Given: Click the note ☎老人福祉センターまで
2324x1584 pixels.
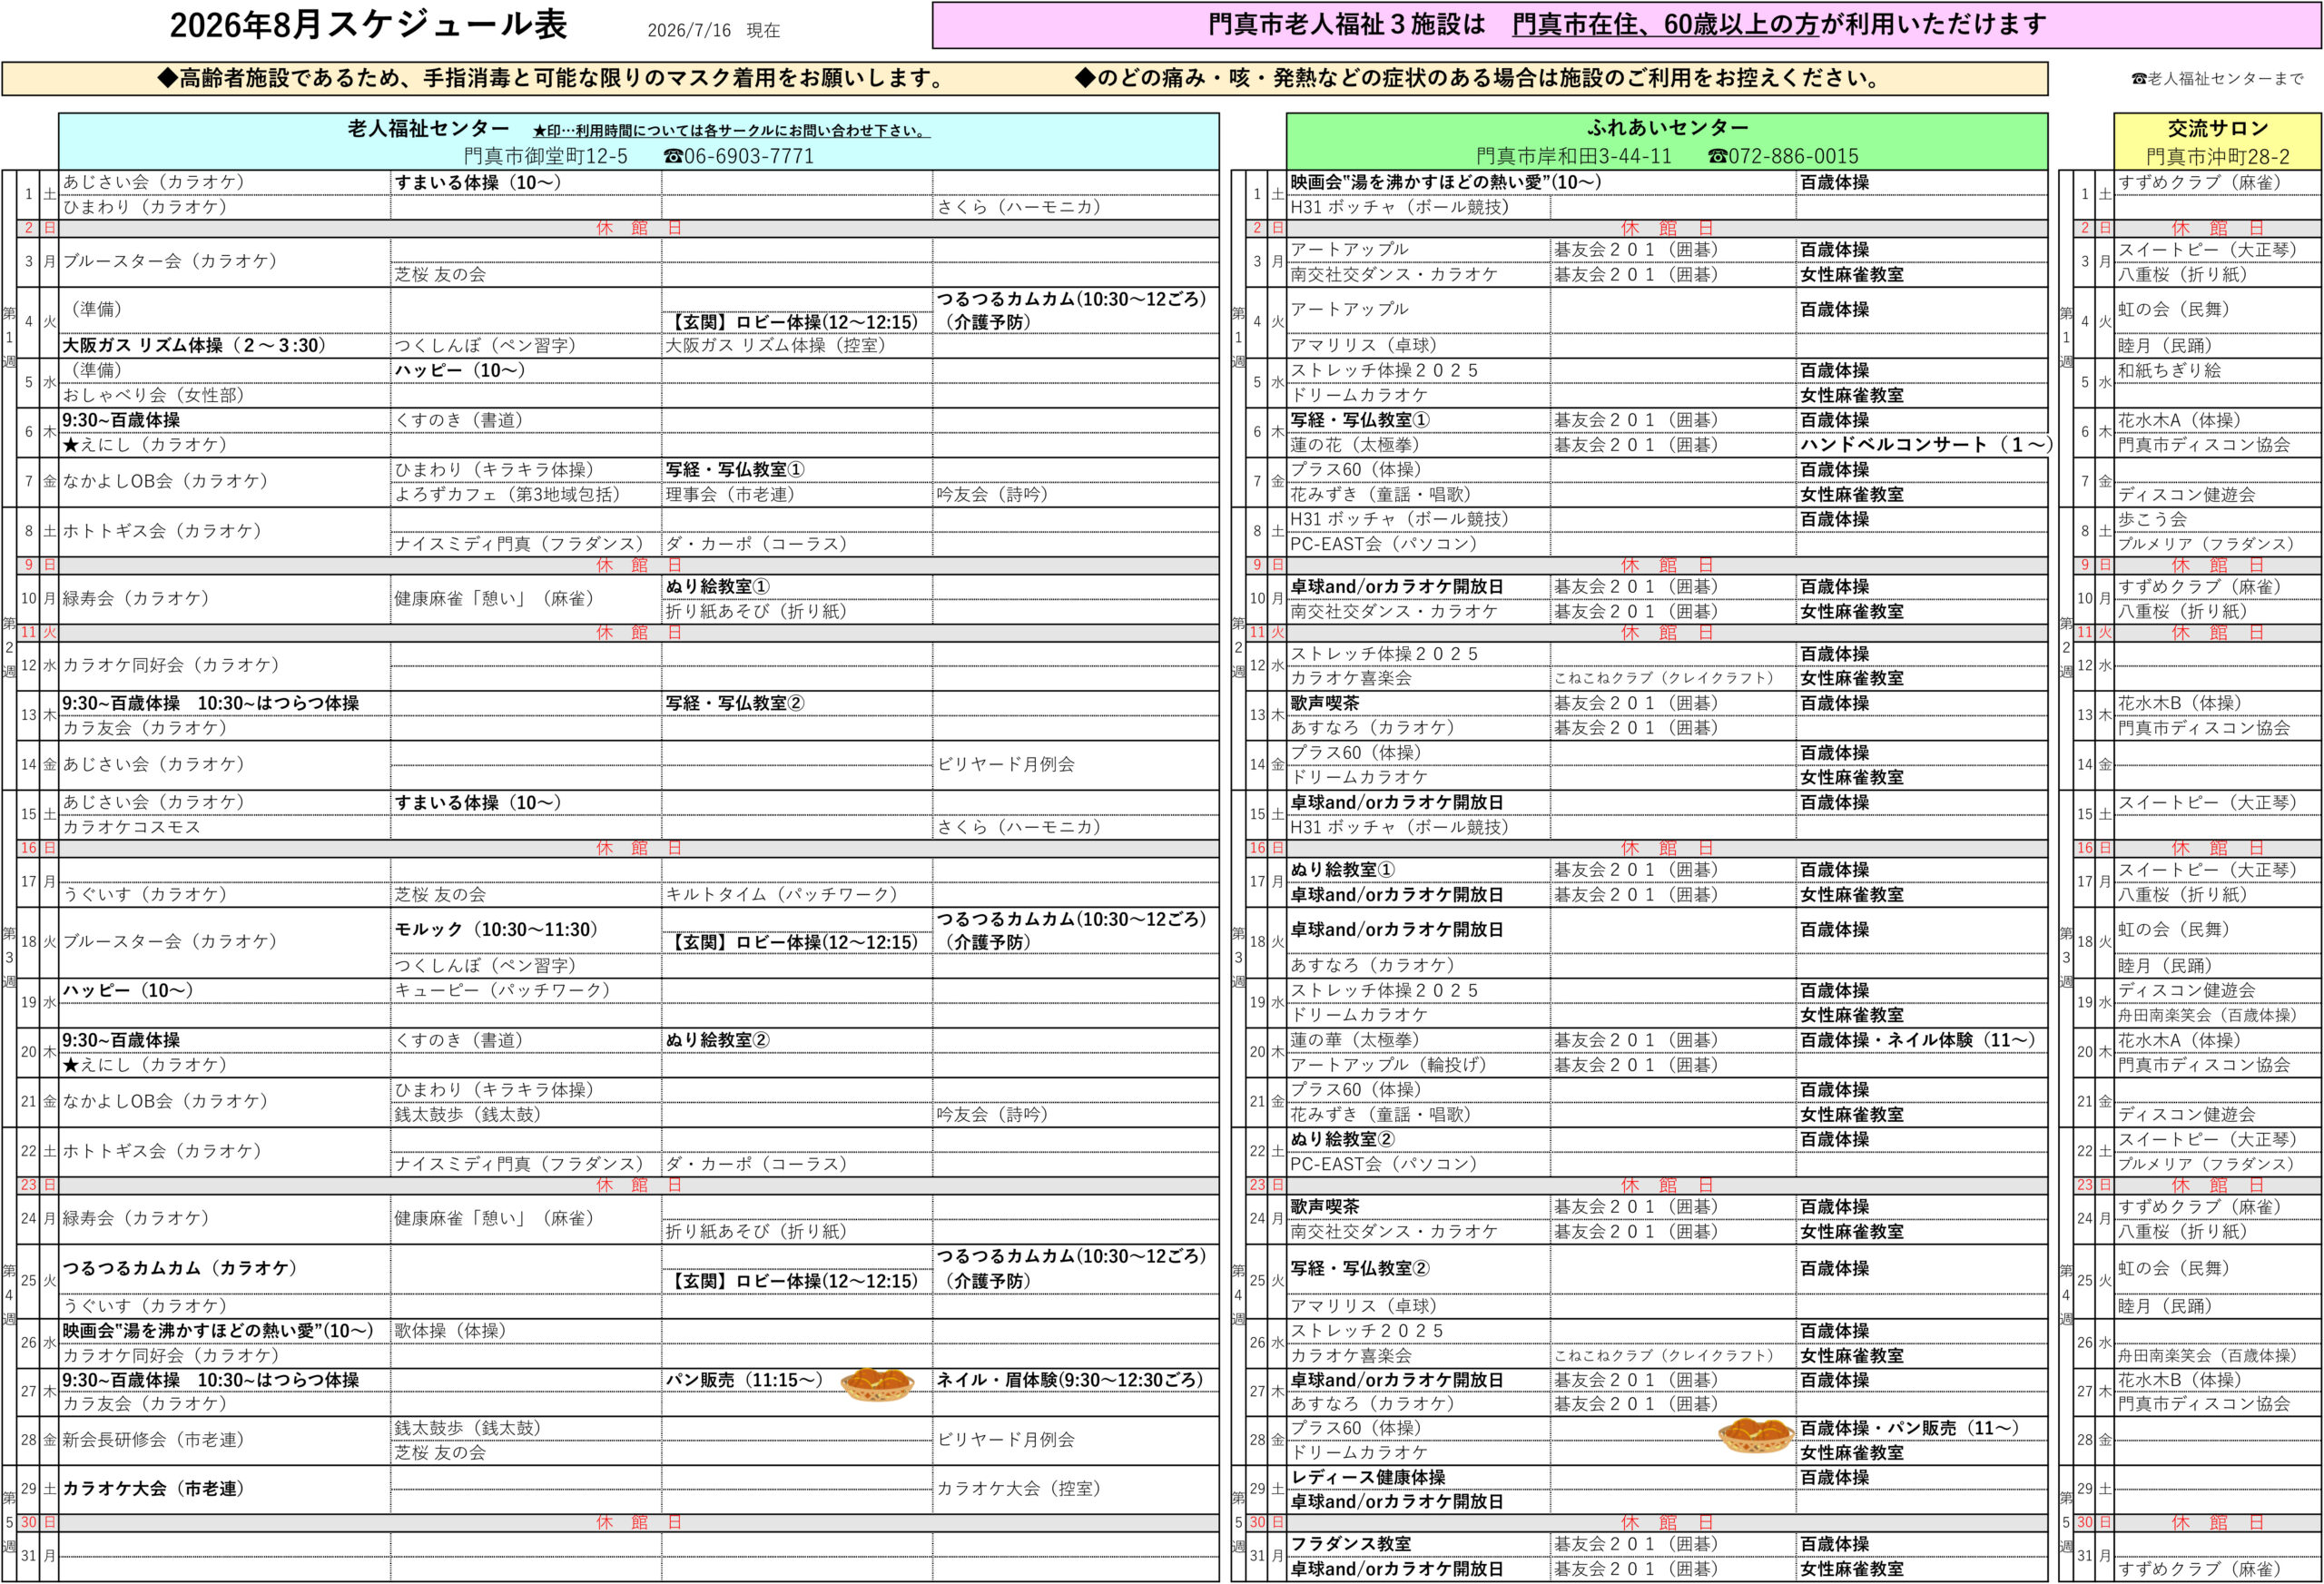Looking at the screenshot, I should (x=2217, y=78).
